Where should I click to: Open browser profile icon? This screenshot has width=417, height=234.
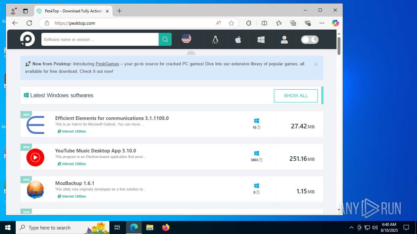point(13,11)
